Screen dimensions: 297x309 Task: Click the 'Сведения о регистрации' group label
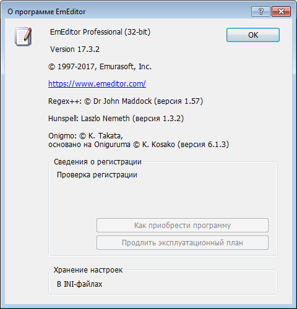[x=98, y=162]
